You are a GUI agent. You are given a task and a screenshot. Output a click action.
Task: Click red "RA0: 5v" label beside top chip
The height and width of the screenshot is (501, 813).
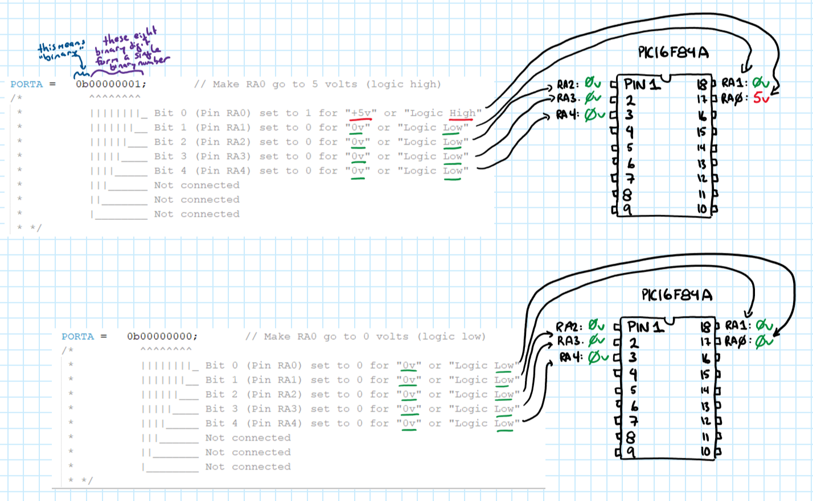745,98
